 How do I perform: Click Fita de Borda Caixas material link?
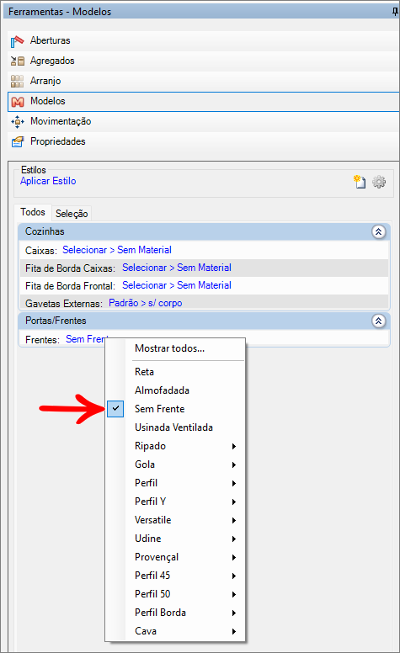pos(177,268)
